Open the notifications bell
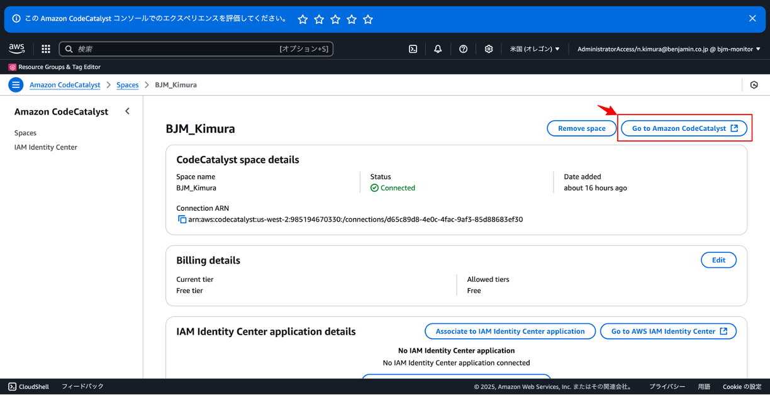The image size is (770, 395). pyautogui.click(x=438, y=48)
